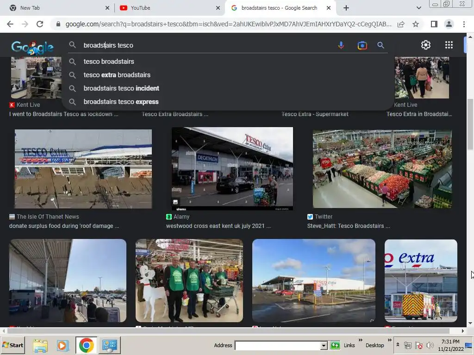
Task: Open image of volunteers in green vests
Action: point(189,281)
